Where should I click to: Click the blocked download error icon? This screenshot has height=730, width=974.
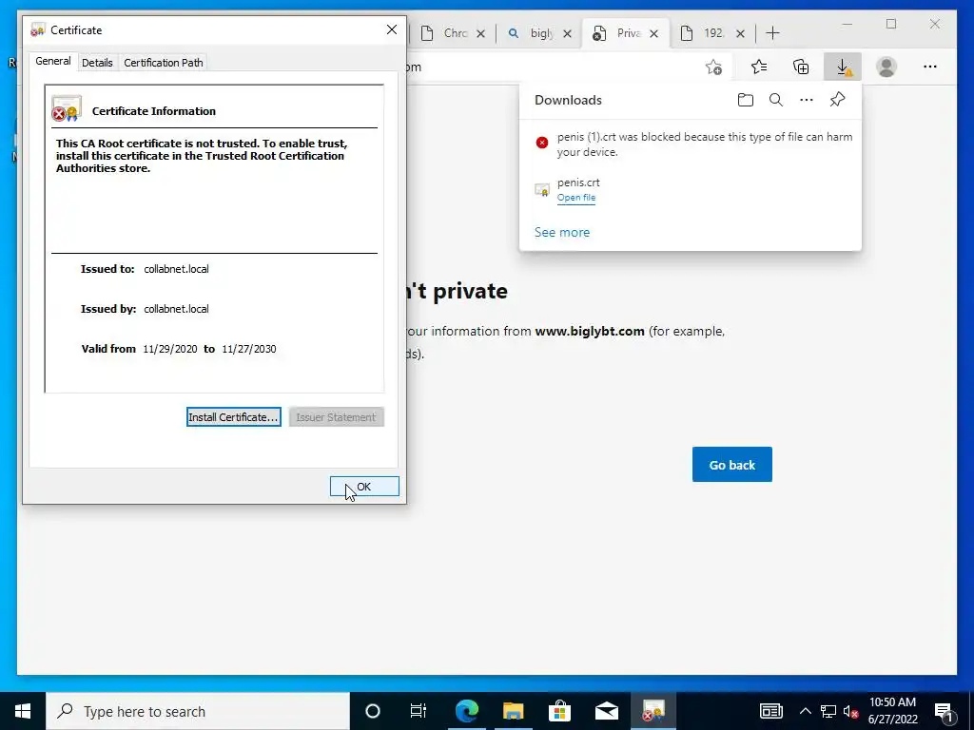point(541,143)
